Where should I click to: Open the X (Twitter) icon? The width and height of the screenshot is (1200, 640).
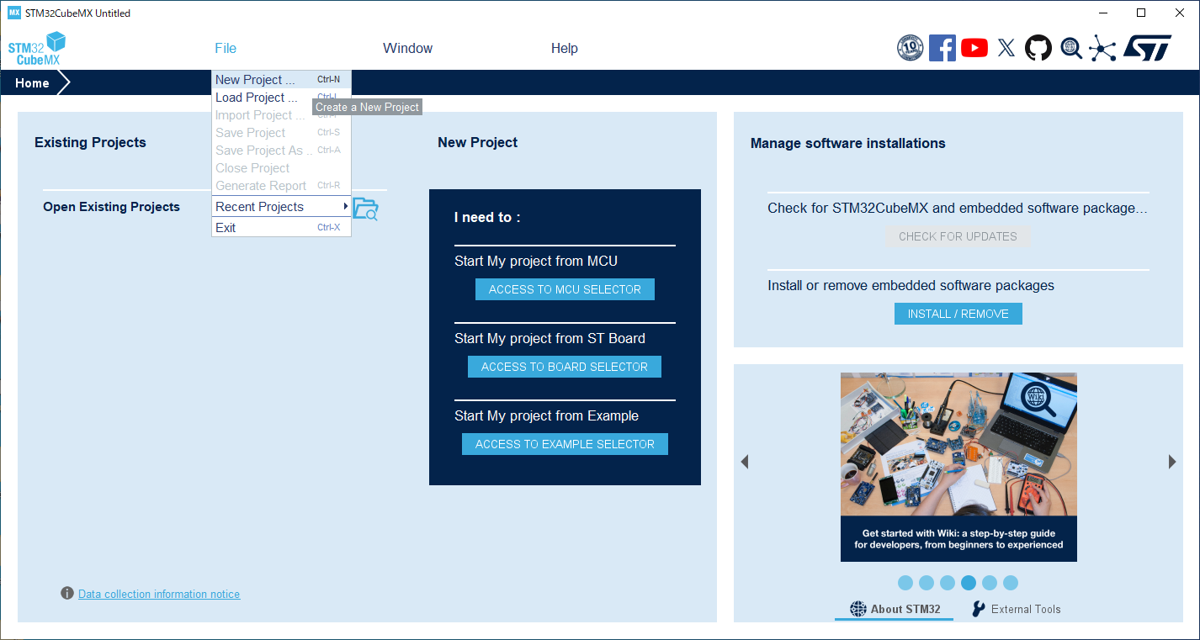pos(1006,48)
